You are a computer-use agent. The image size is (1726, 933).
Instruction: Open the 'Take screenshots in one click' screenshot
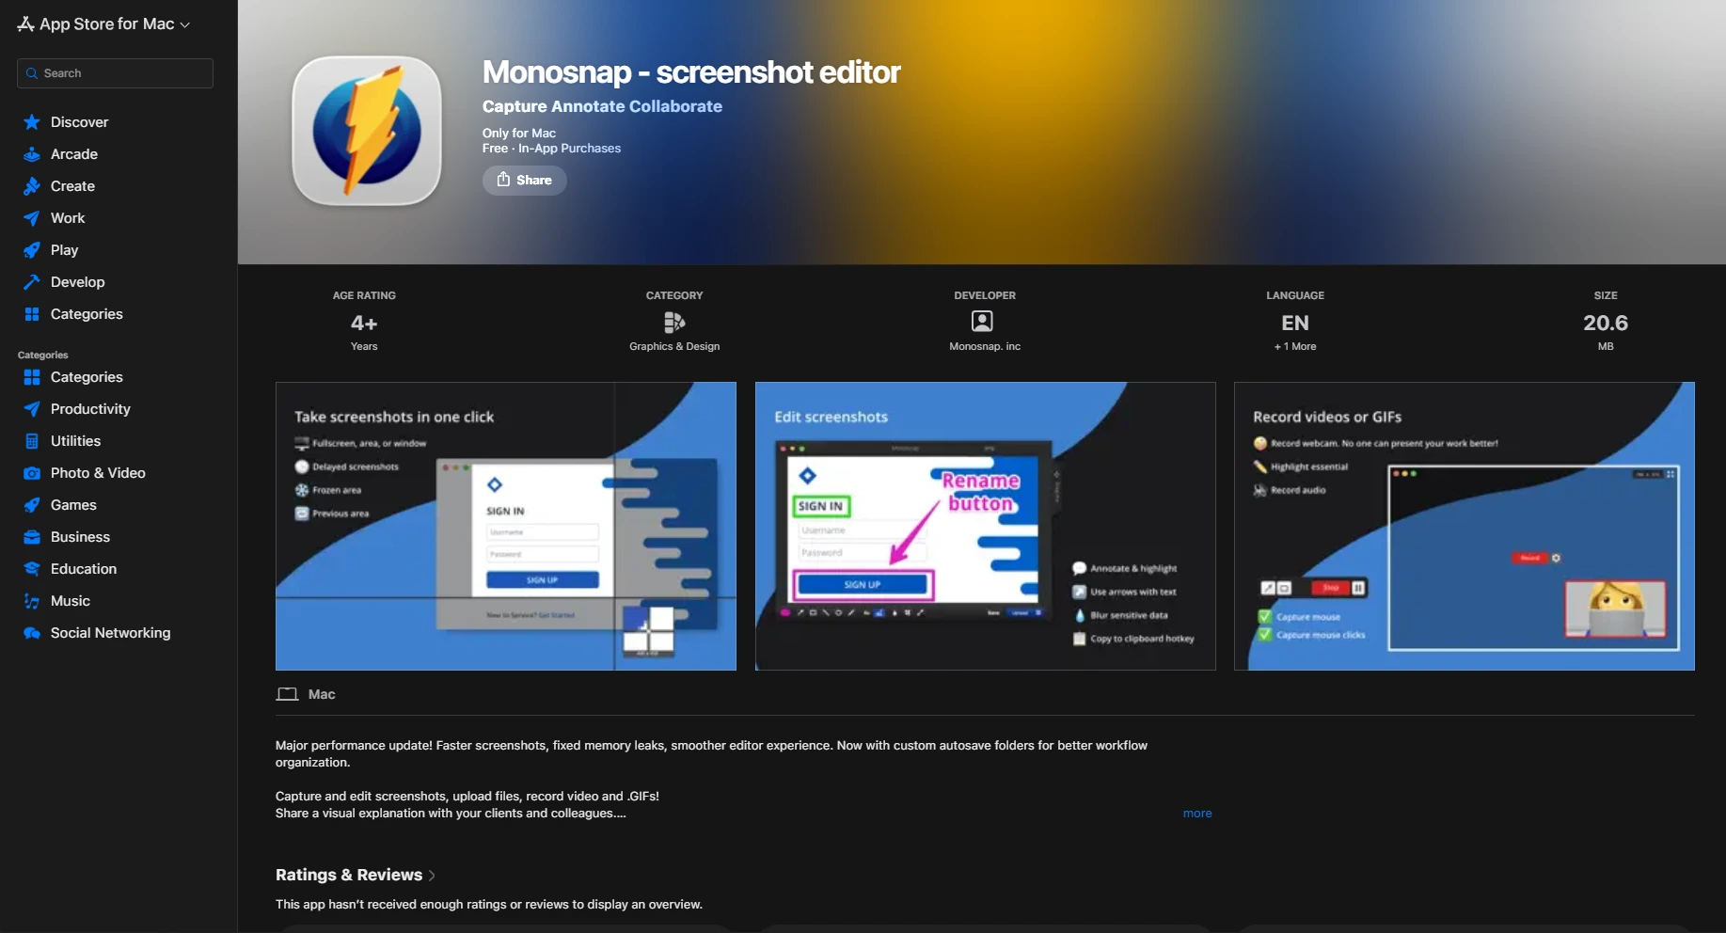coord(506,526)
